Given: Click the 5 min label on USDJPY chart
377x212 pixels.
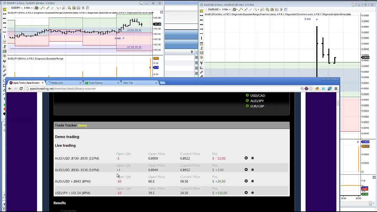Looking at the screenshot, I should point(118,38).
